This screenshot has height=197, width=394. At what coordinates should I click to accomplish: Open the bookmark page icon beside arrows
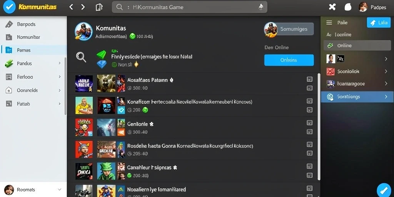click(x=99, y=7)
